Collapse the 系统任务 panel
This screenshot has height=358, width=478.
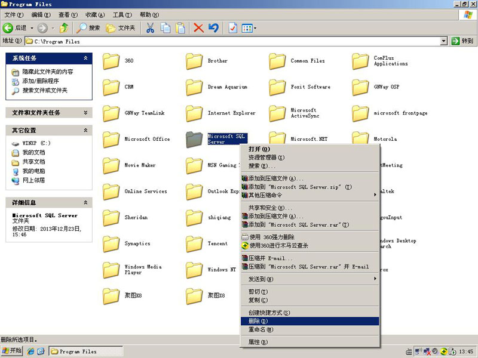click(x=85, y=58)
